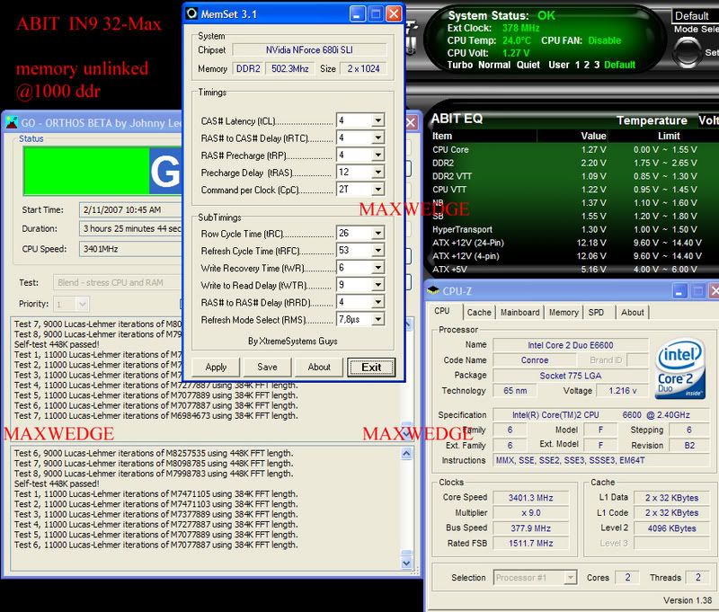Click the CPU Speed field in ORTHOS
This screenshot has height=612, width=719.
coord(130,249)
